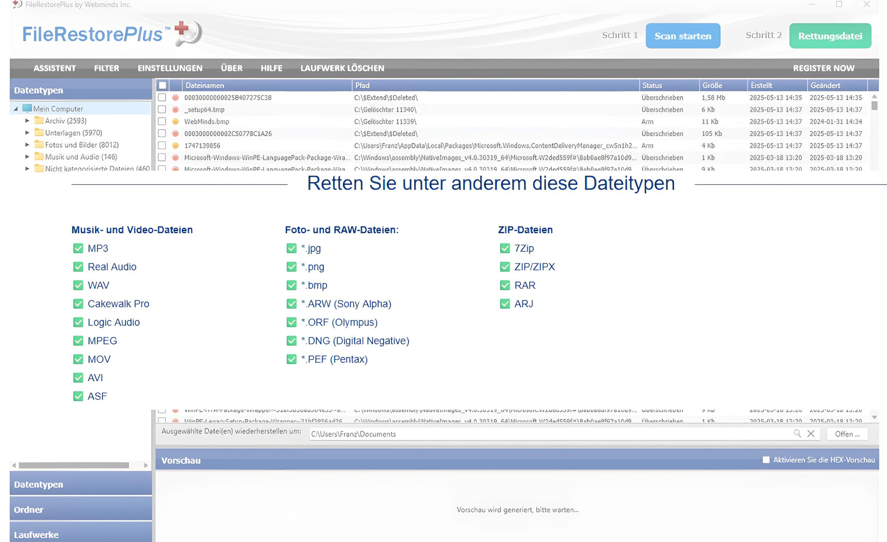Image resolution: width=887 pixels, height=542 pixels.
Task: Click the red status dot for 0003000000002C50778C1A26
Action: 175,133
